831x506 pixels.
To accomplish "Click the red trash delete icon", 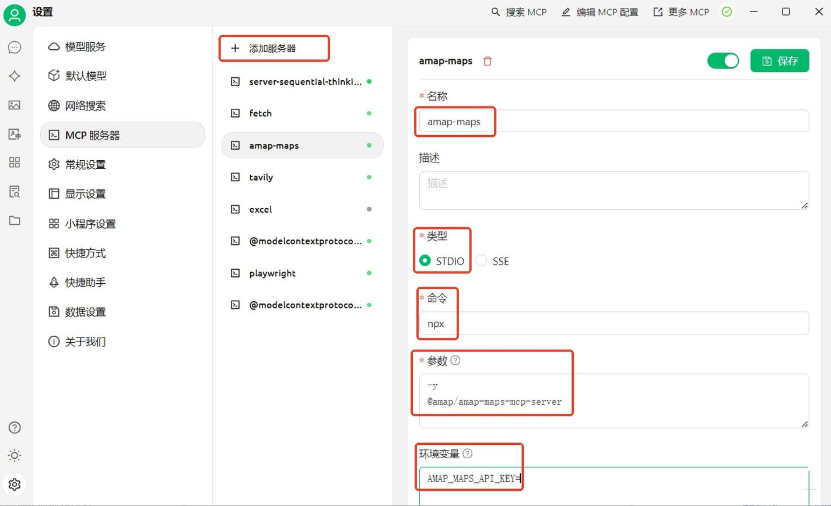I will tap(487, 61).
